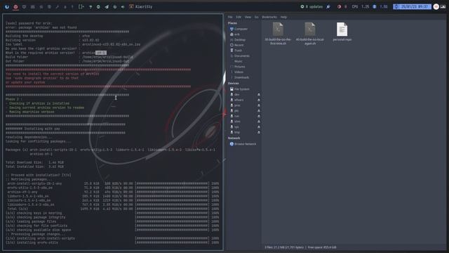Select the red active workspace icon
Screen dimensions: 449x253
(x=15, y=6)
